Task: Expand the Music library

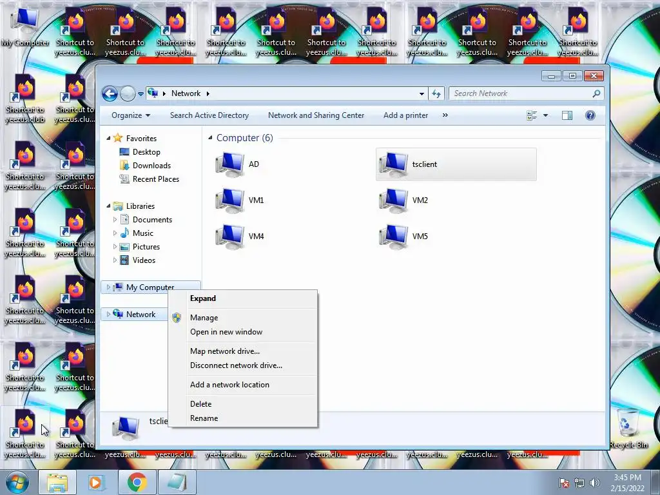Action: (x=115, y=233)
